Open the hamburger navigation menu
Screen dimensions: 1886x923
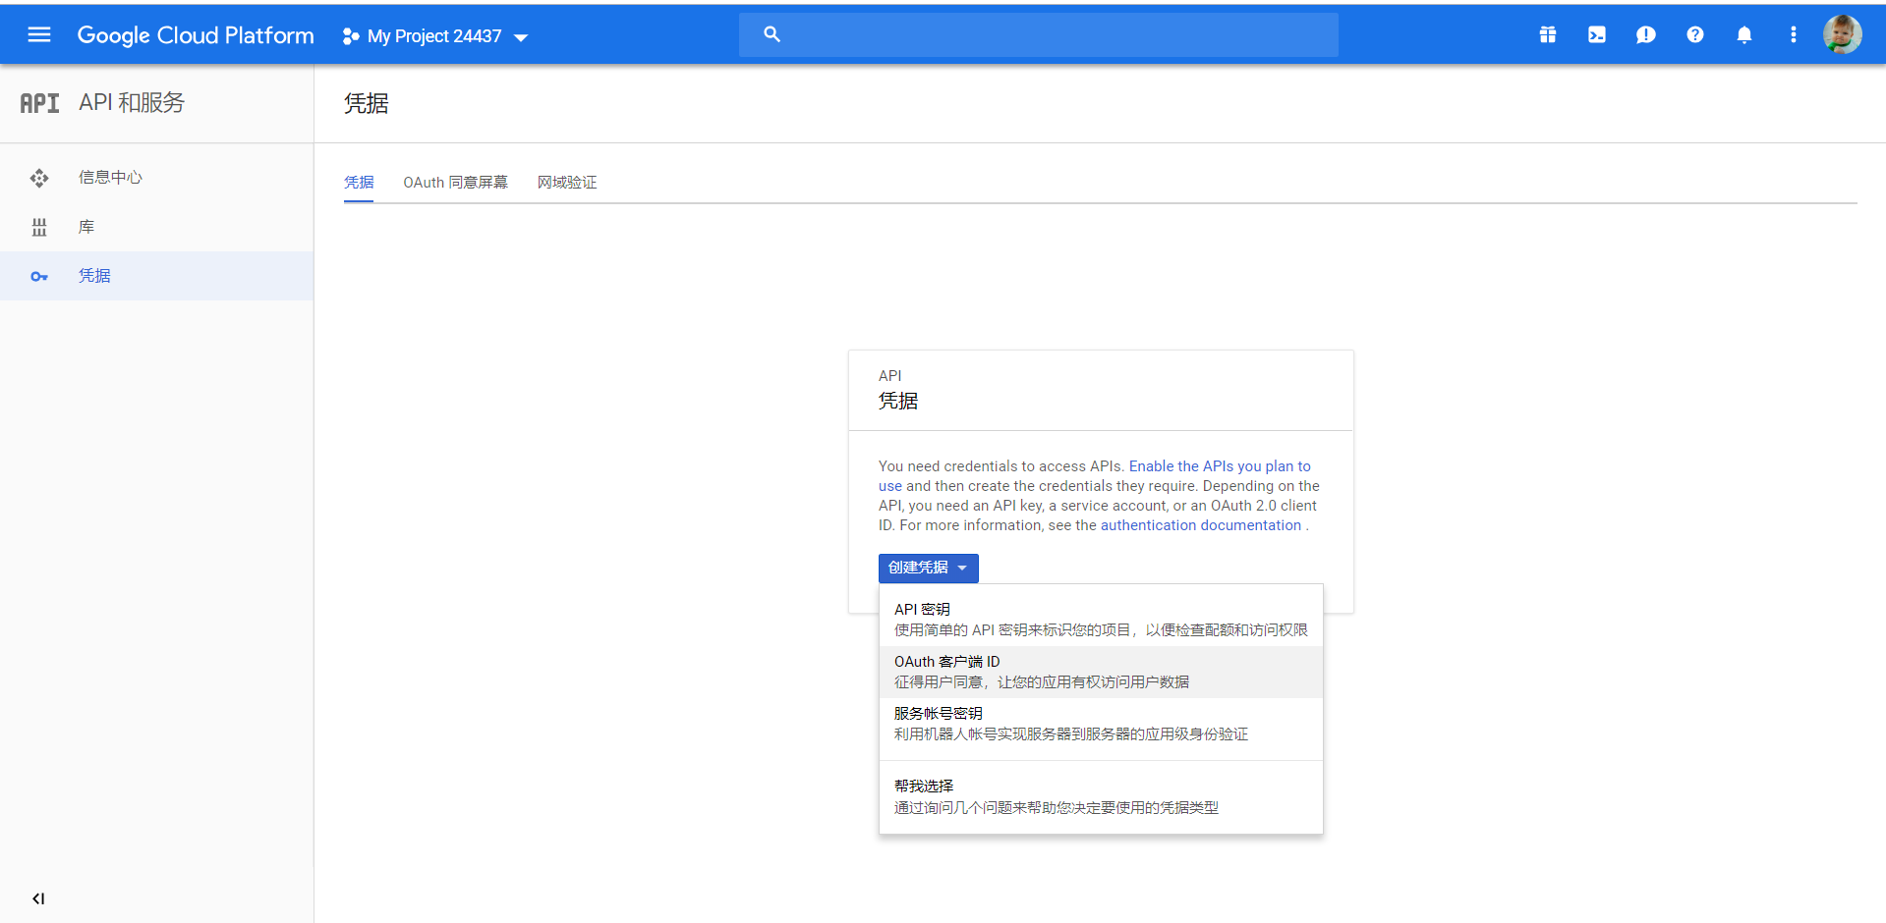pyautogui.click(x=39, y=35)
